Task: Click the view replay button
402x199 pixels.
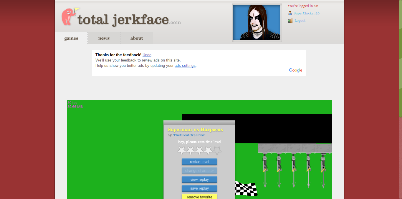Action: (x=199, y=179)
